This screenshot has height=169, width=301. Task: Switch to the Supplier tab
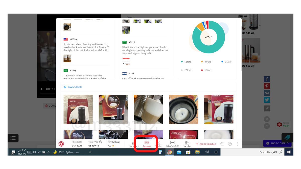click(x=187, y=144)
